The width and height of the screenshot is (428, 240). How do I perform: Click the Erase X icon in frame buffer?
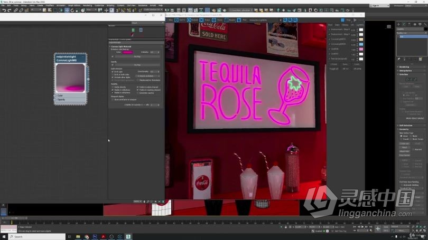(x=201, y=20)
